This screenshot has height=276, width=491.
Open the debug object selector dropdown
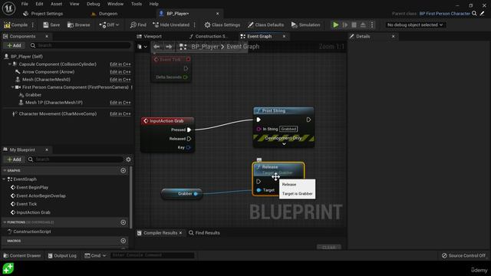click(415, 25)
